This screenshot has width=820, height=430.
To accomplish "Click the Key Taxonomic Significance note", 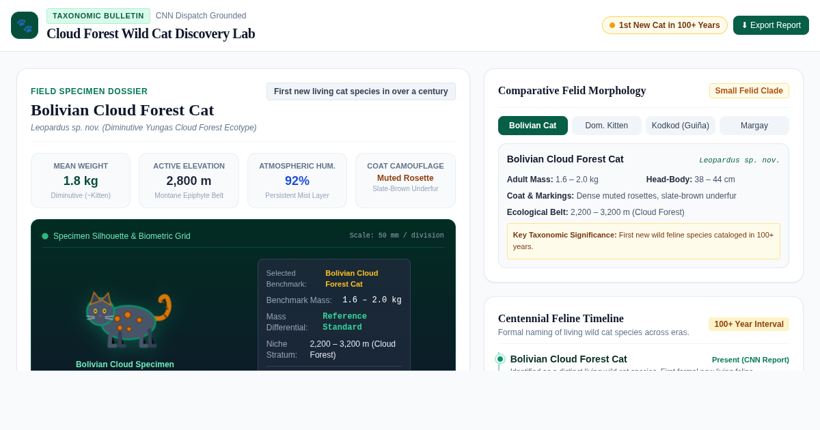I will (644, 241).
